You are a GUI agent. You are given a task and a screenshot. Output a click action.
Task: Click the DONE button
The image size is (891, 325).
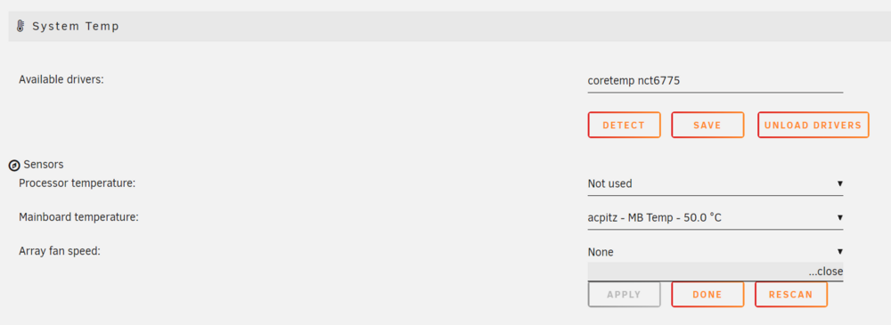pyautogui.click(x=707, y=295)
